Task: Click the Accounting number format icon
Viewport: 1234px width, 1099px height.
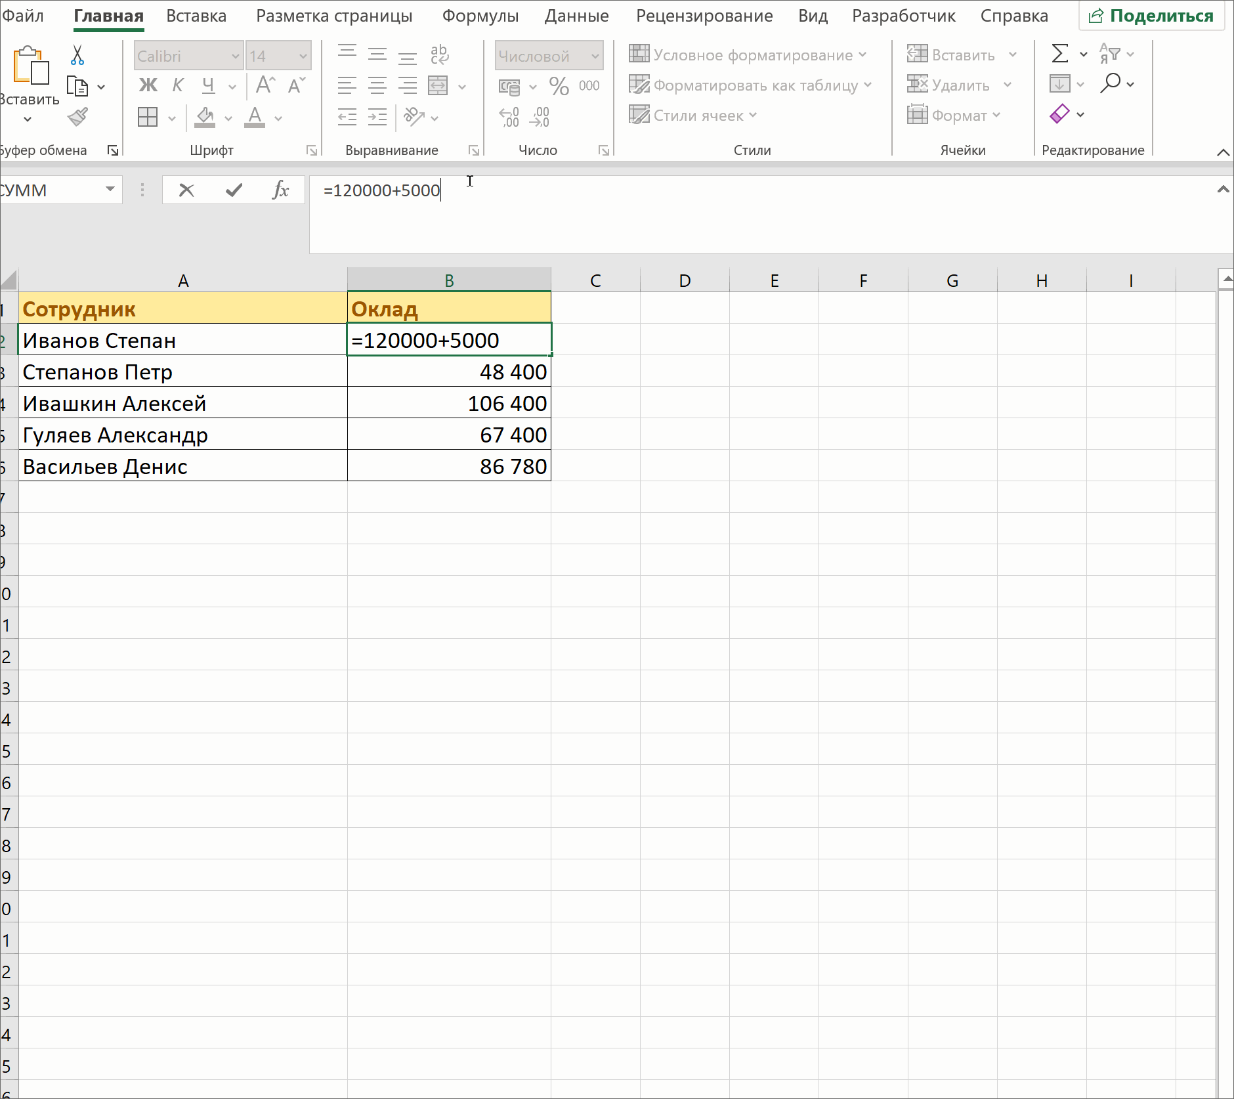Action: (x=510, y=86)
